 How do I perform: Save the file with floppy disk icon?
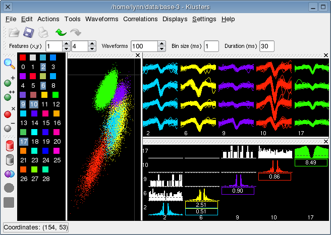pyautogui.click(x=29, y=33)
